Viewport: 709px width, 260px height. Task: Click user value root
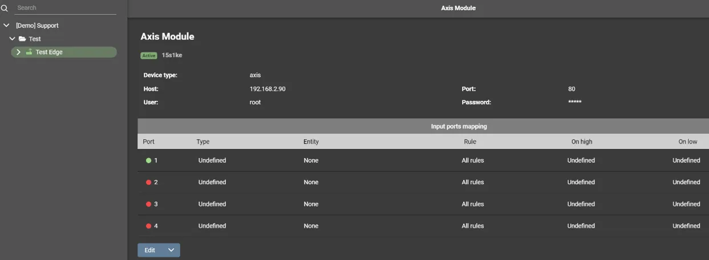click(x=255, y=103)
